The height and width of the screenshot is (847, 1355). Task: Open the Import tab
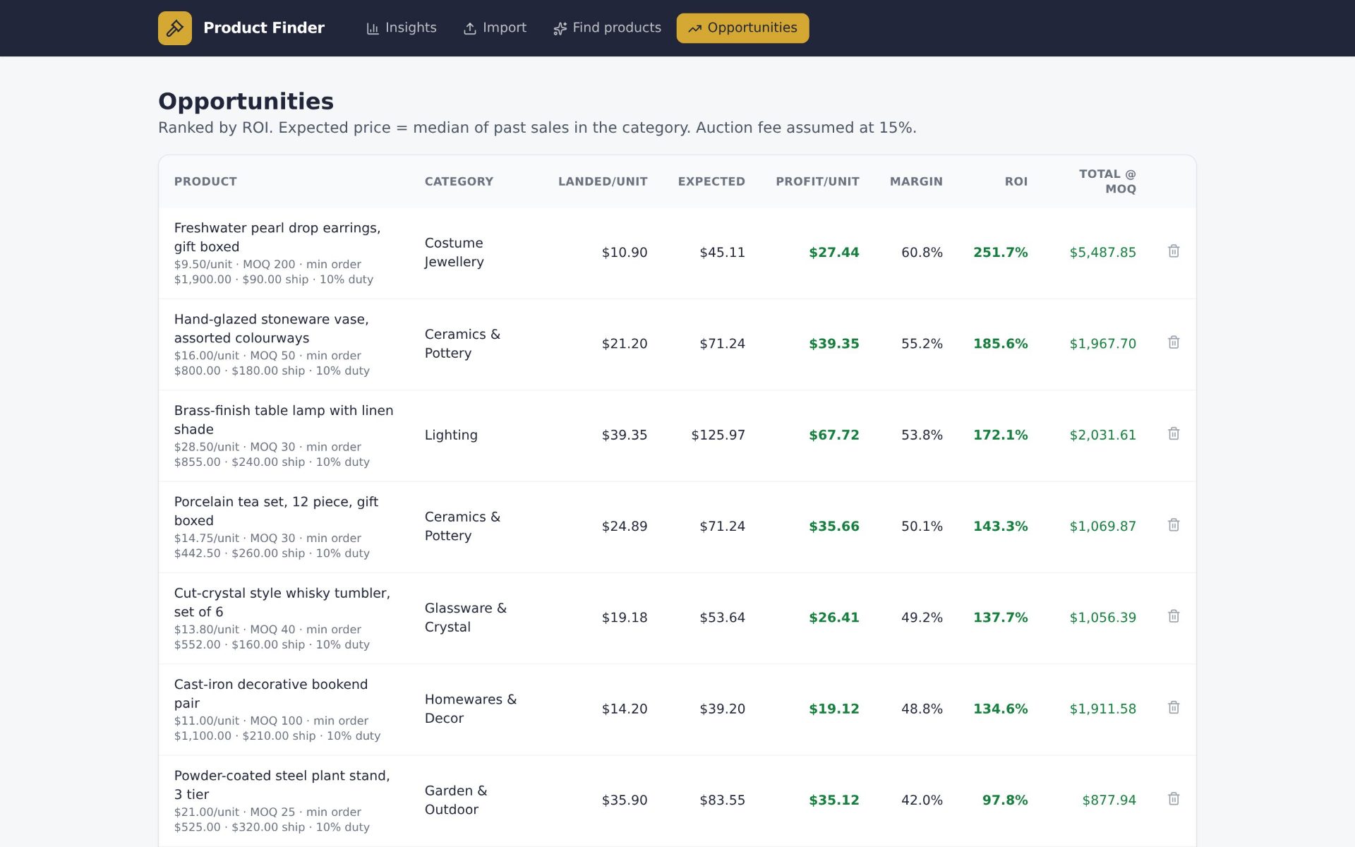pos(495,28)
